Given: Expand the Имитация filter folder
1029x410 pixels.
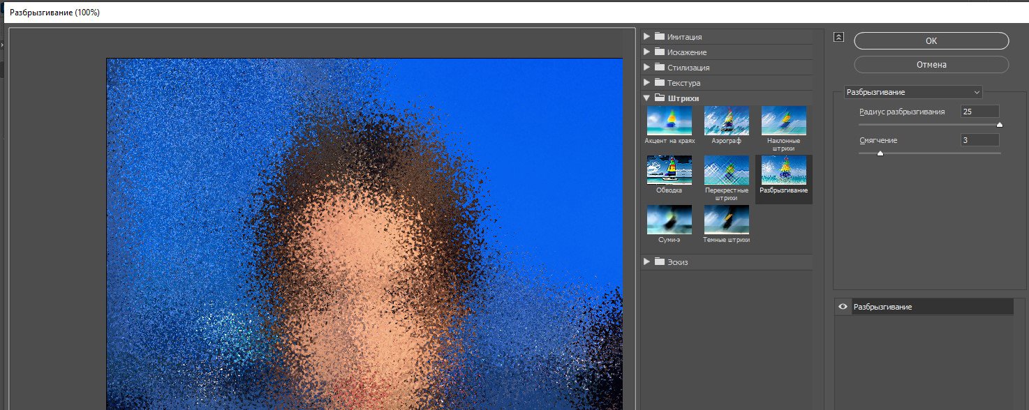Looking at the screenshot, I should pos(646,36).
